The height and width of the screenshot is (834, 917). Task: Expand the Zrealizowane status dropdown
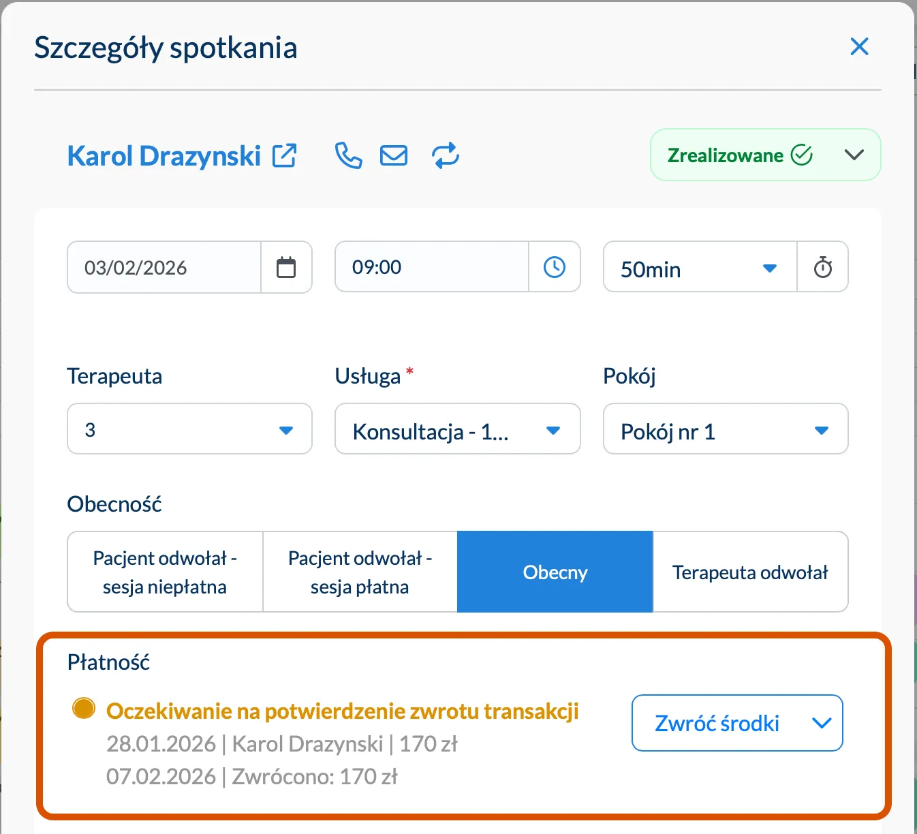coord(855,155)
